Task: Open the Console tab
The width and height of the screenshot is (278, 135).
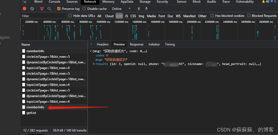Action: 55,2
